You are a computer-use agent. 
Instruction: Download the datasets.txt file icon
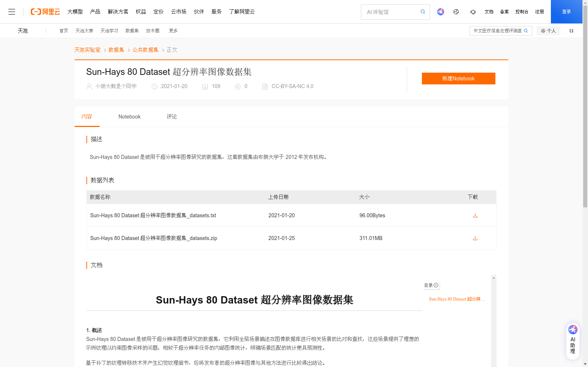[475, 215]
